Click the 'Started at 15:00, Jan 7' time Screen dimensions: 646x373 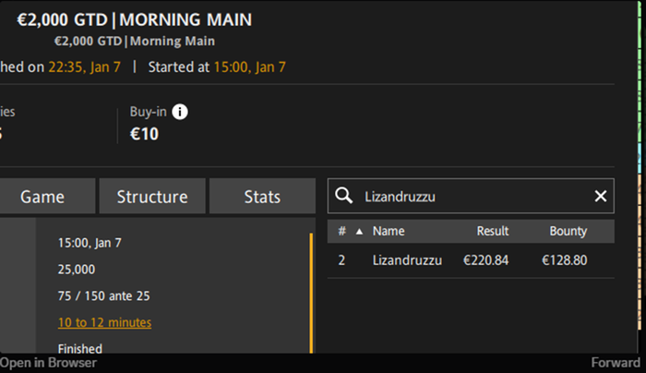pyautogui.click(x=249, y=66)
